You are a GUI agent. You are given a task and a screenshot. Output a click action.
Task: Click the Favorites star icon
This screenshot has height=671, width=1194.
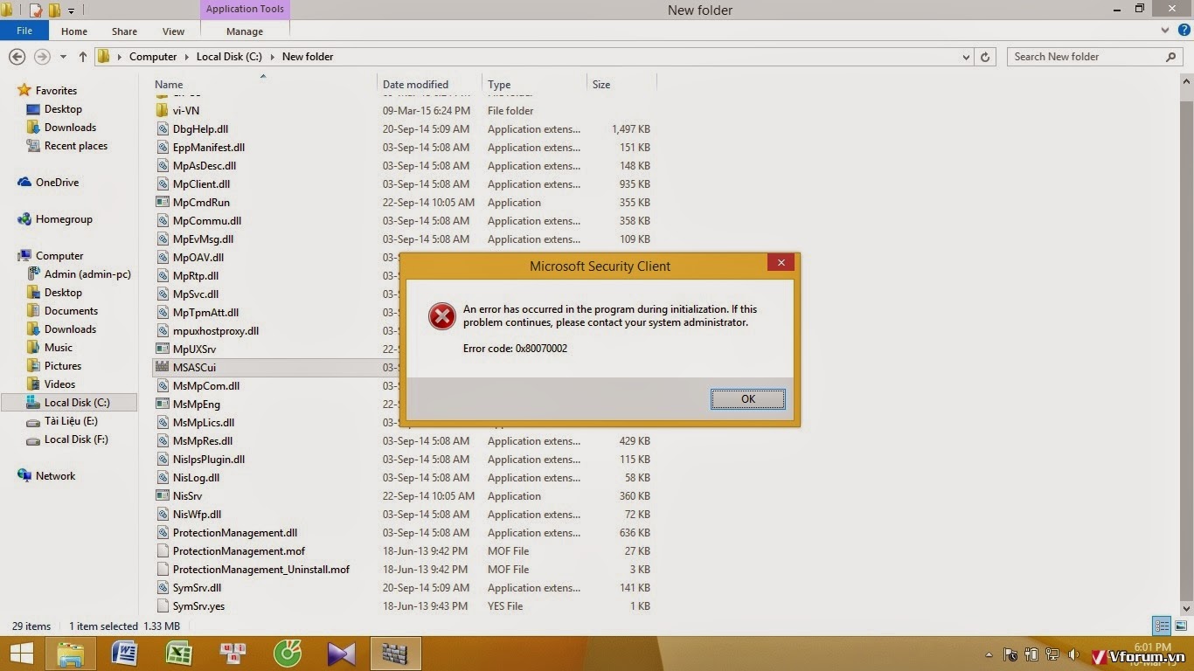pyautogui.click(x=24, y=90)
